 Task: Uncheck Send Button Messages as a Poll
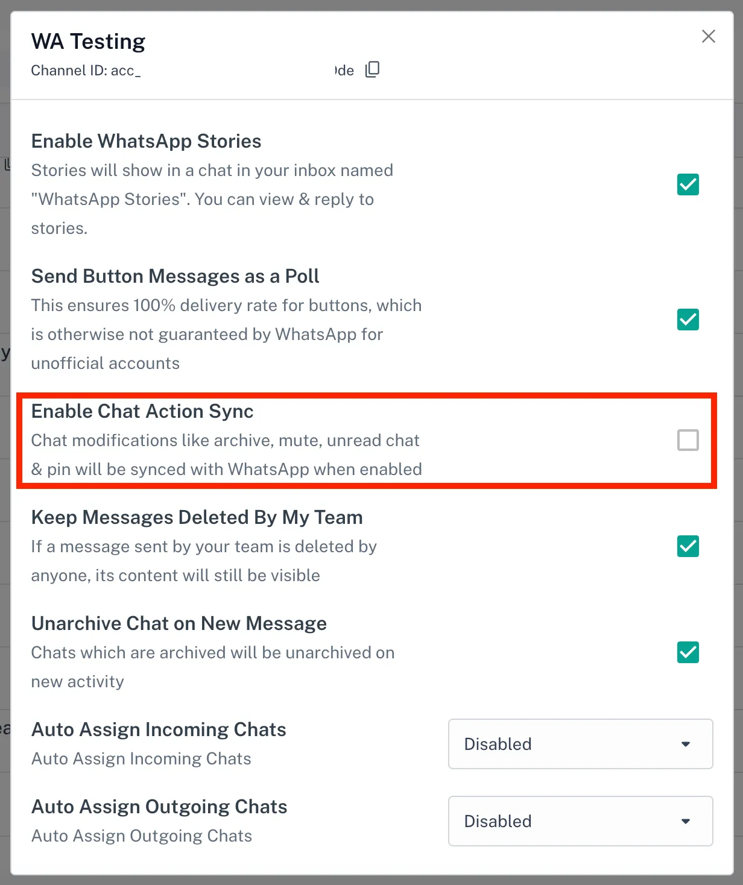click(688, 320)
